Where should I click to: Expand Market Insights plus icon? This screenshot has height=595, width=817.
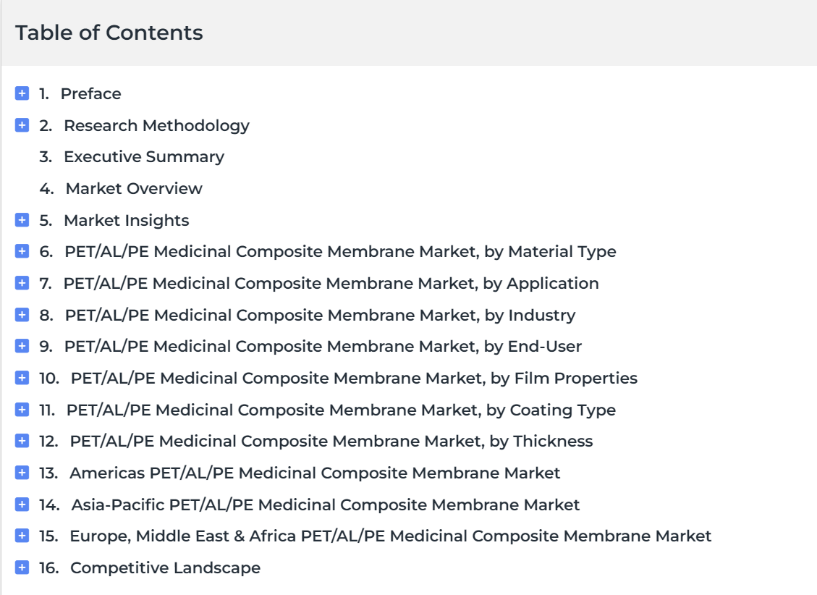click(x=22, y=220)
